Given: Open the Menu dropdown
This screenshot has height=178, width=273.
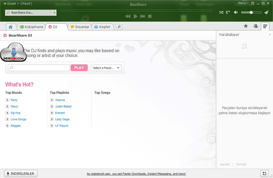Looking at the screenshot, I should [x=243, y=3].
